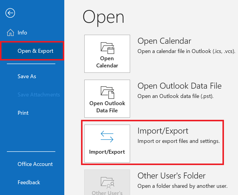Click the Other User's Folder icon
This screenshot has height=195, width=238.
[x=107, y=182]
